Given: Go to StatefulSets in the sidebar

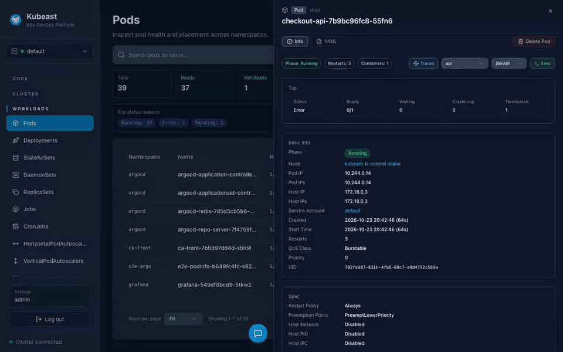Looking at the screenshot, I should click(x=50, y=158).
